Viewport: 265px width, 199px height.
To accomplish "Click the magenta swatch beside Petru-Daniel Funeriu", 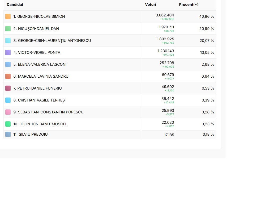I will coord(8,88).
